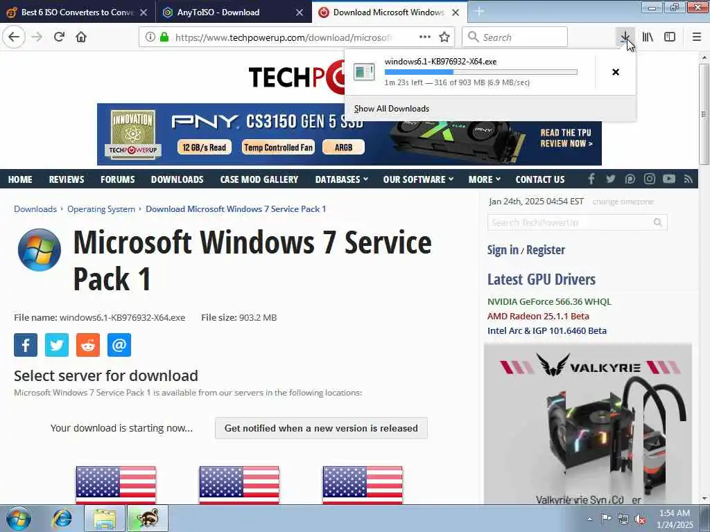710x532 pixels.
Task: Switch to Best 6 ISO Converters tab
Action: [78, 12]
